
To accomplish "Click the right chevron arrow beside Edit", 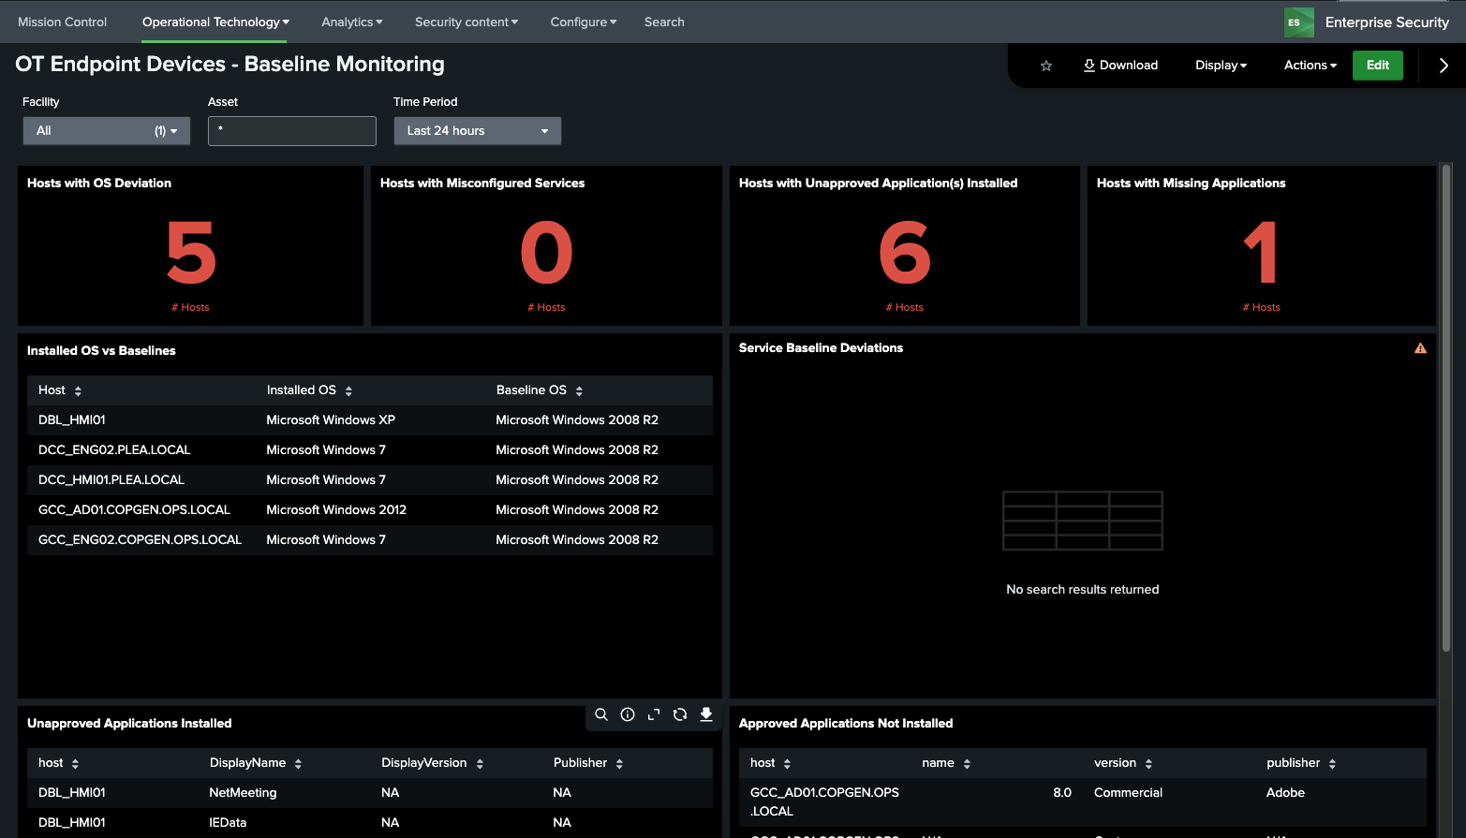I will point(1443,66).
